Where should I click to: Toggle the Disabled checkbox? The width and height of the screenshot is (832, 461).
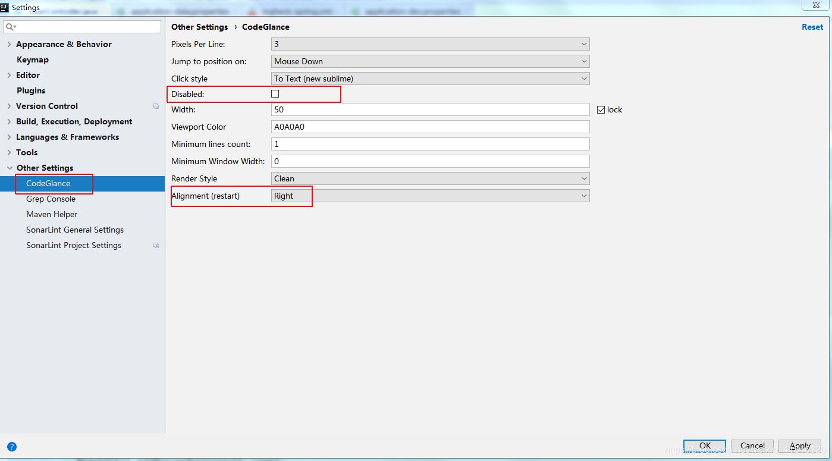(275, 94)
